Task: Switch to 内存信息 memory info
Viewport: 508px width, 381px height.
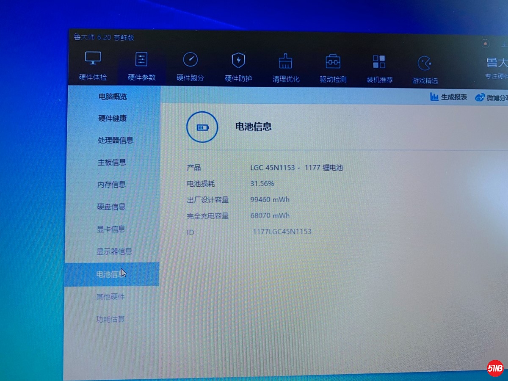Action: (x=111, y=185)
